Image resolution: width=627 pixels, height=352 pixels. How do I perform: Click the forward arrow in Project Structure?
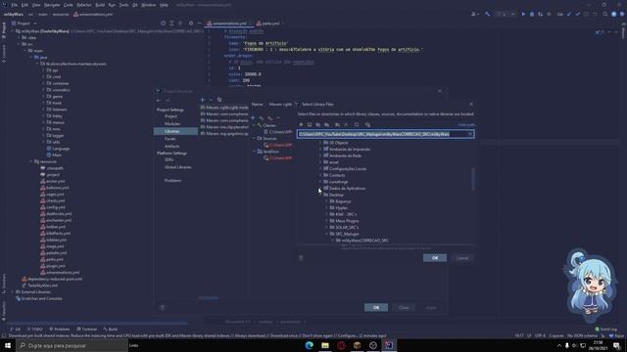pyautogui.click(x=168, y=100)
